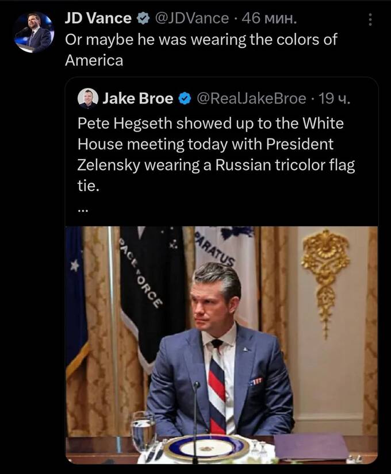391x474 pixels.
Task: Click Jake Broe's small profile avatar
Action: pyautogui.click(x=88, y=99)
